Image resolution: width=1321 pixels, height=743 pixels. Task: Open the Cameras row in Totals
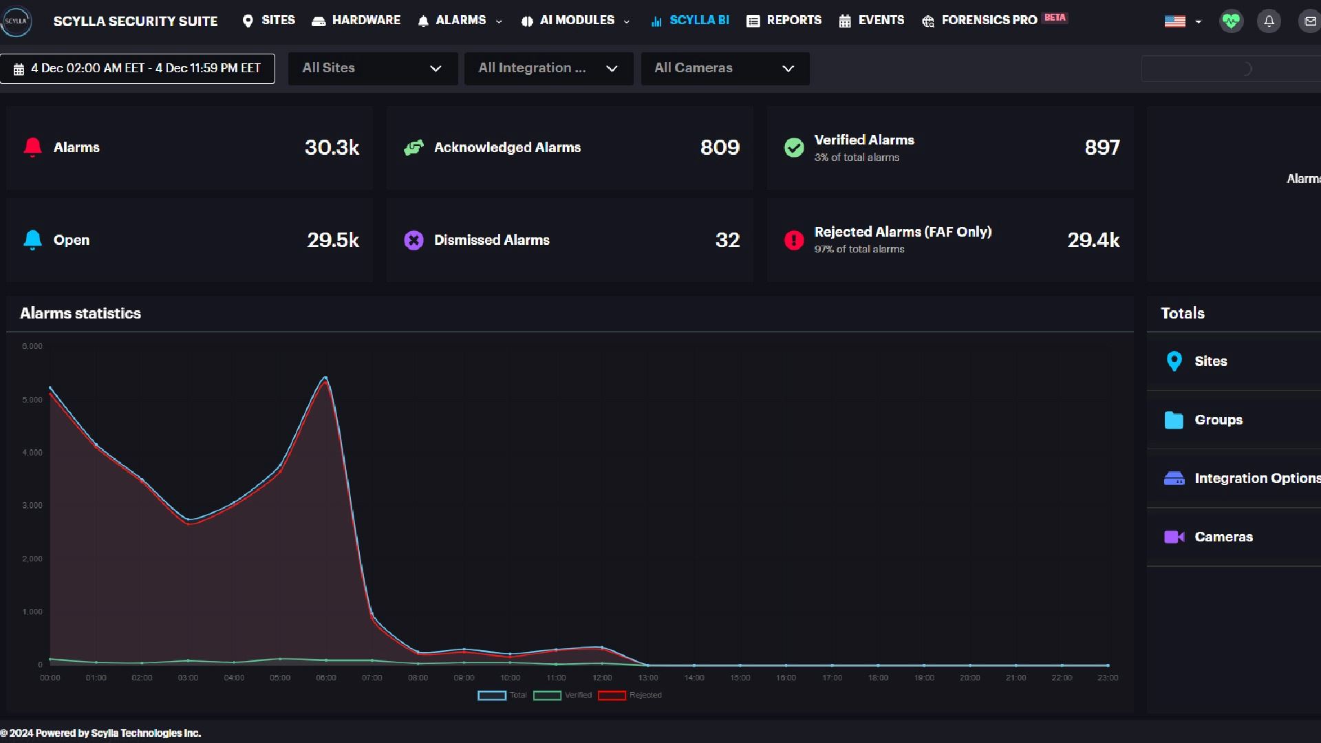coord(1234,537)
